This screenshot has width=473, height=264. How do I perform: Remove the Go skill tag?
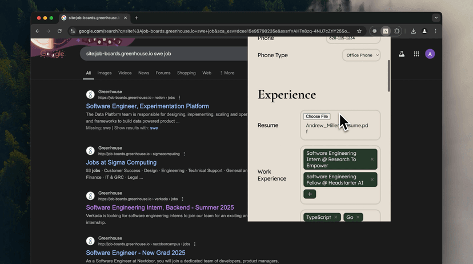pyautogui.click(x=358, y=217)
